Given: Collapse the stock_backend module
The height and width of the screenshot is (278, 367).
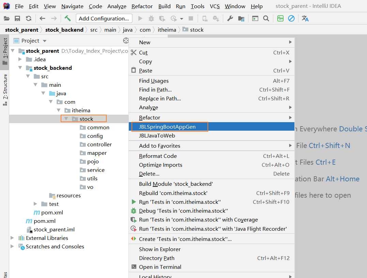Looking at the screenshot, I should click(20, 68).
